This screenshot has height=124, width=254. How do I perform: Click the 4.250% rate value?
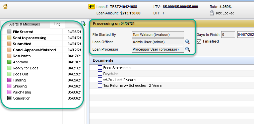pyautogui.click(x=225, y=7)
